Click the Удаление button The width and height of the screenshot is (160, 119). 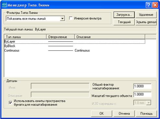coord(146,15)
